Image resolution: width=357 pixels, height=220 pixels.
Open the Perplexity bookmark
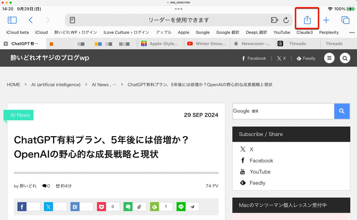[329, 32]
